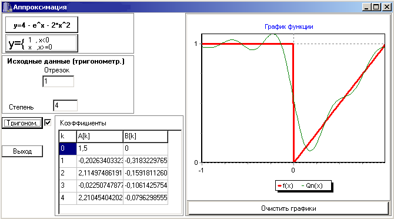Click the Аппроксимация window icon
The height and width of the screenshot is (219, 394).
tap(7, 7)
